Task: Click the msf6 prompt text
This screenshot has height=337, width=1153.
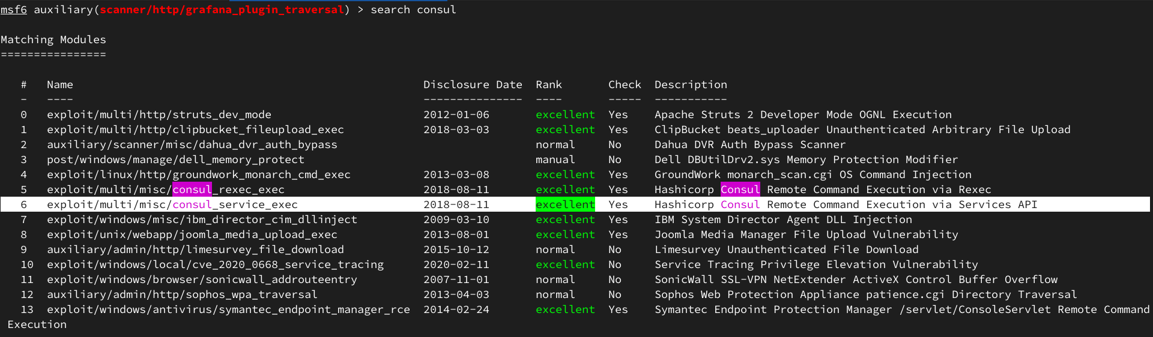Action: (x=14, y=10)
